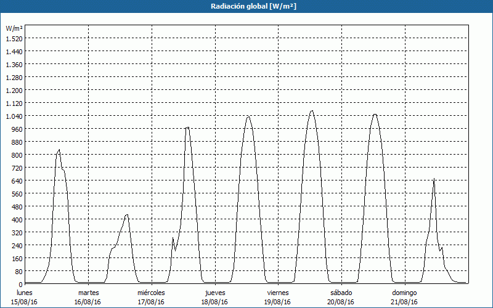
Task: Click the peak of Tuesday's radiation curve
Action: [x=126, y=214]
